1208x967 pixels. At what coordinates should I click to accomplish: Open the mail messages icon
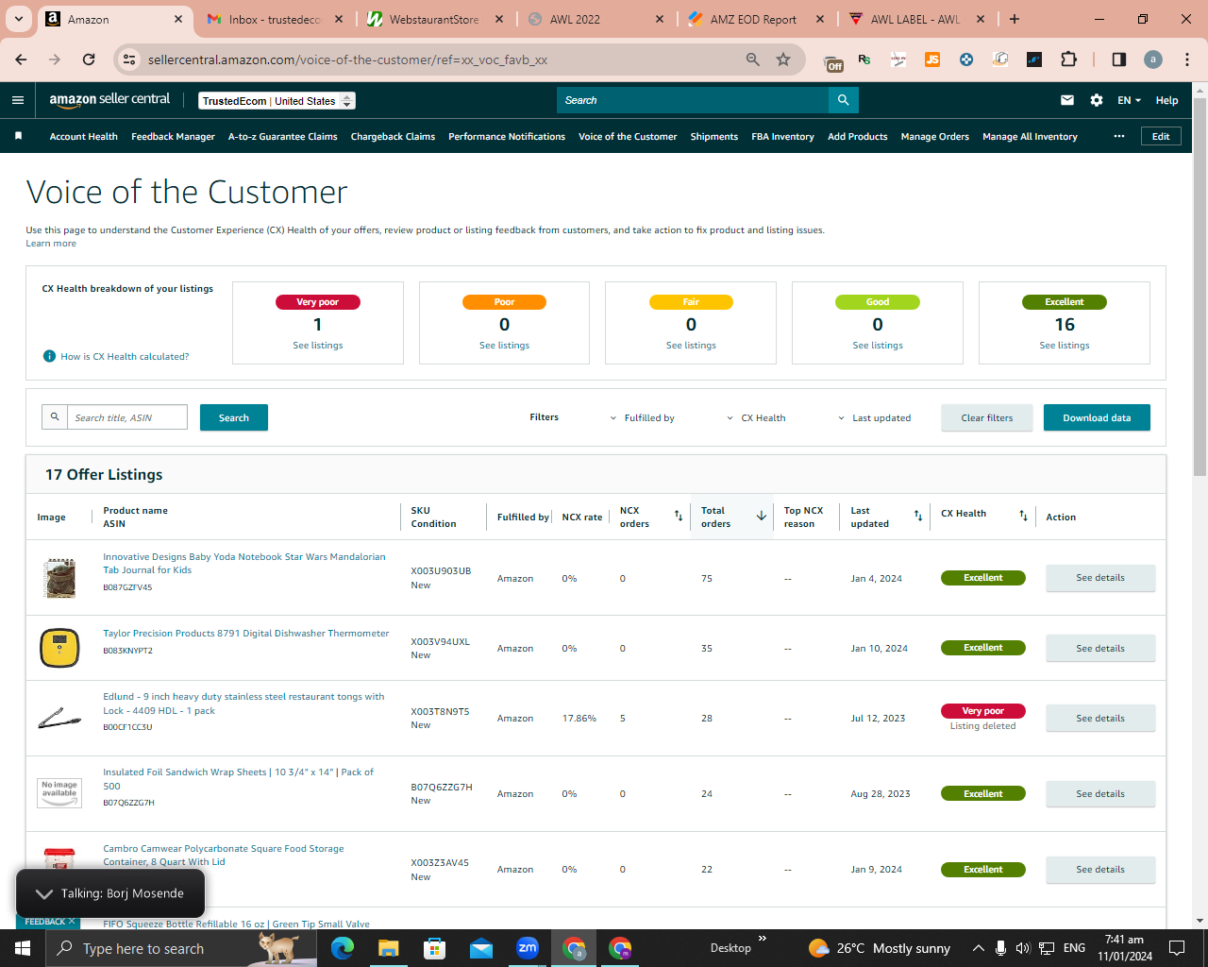coord(1067,100)
